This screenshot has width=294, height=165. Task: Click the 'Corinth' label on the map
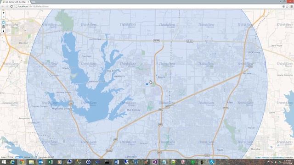point(54,76)
